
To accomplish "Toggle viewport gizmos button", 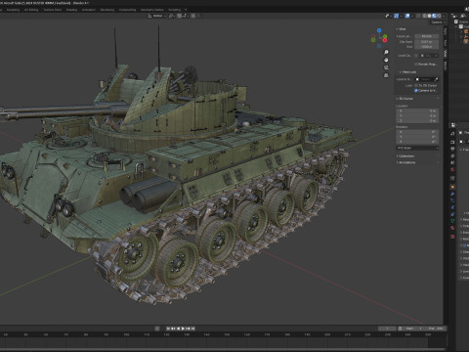I will click(x=396, y=16).
